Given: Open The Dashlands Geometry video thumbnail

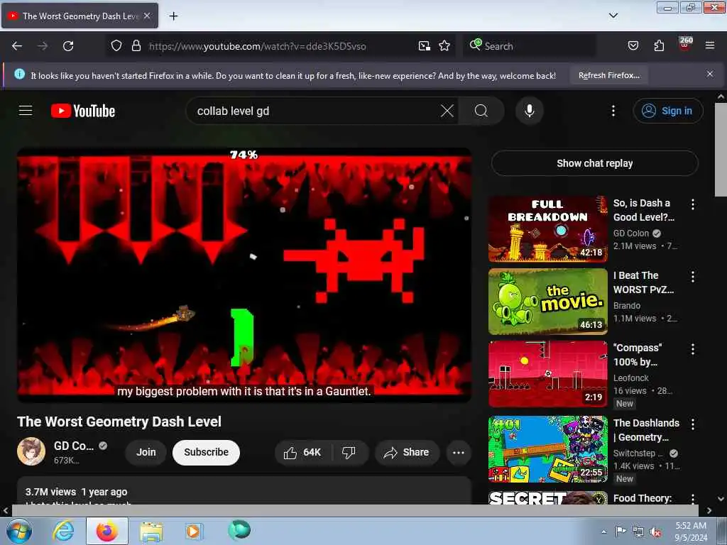Looking at the screenshot, I should (547, 449).
